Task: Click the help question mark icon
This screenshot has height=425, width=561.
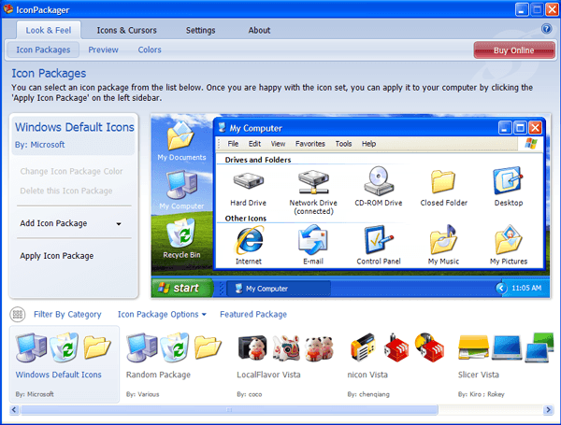Action: [546, 29]
